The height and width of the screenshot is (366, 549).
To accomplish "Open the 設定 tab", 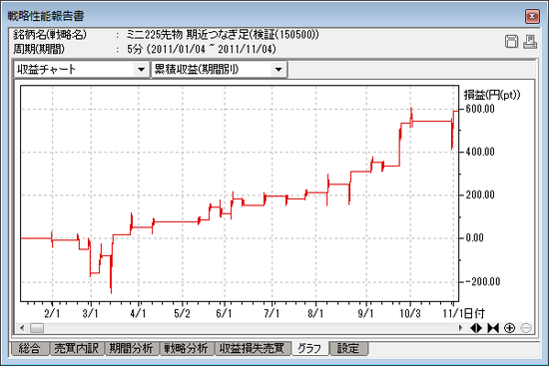I will click(x=348, y=348).
